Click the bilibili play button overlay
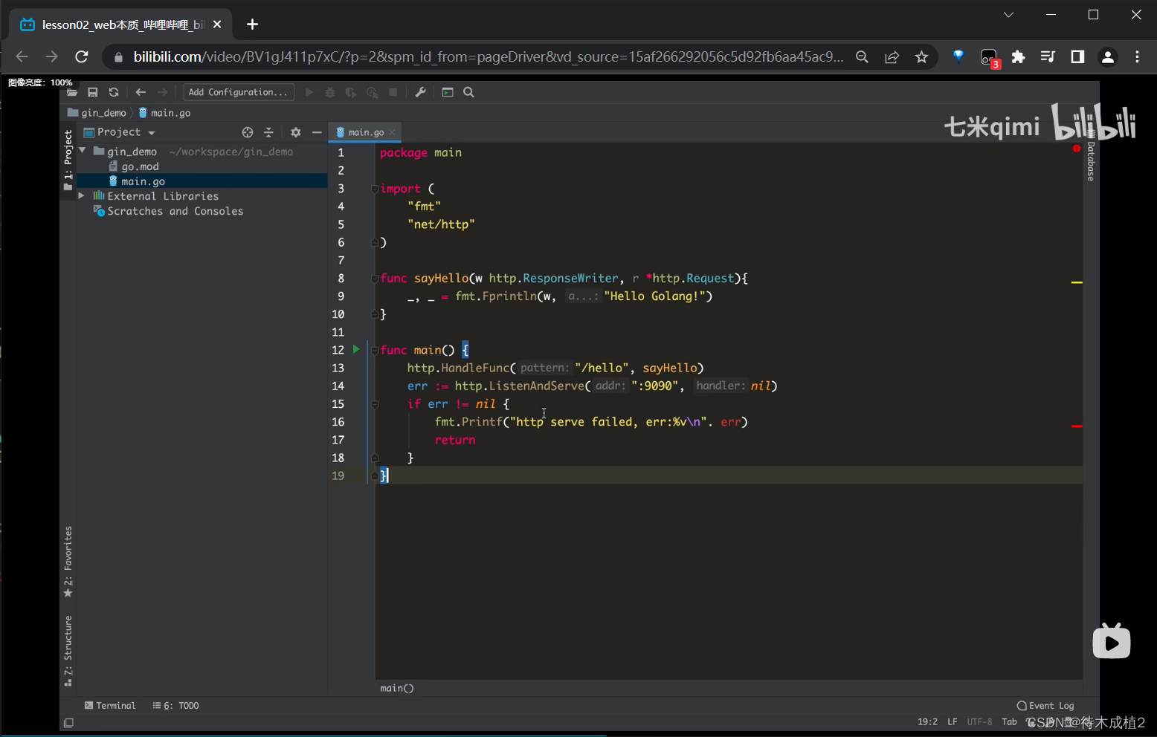Viewport: 1157px width, 737px height. tap(1112, 641)
